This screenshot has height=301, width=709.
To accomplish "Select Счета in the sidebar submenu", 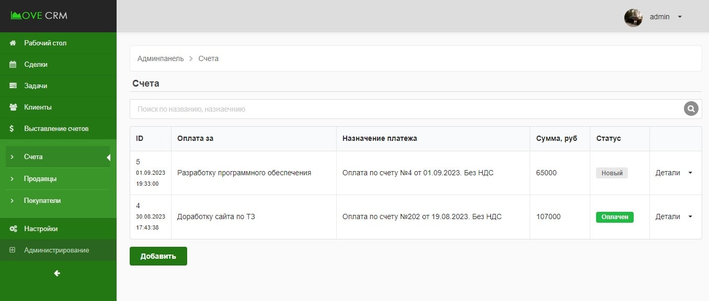I will tap(33, 157).
